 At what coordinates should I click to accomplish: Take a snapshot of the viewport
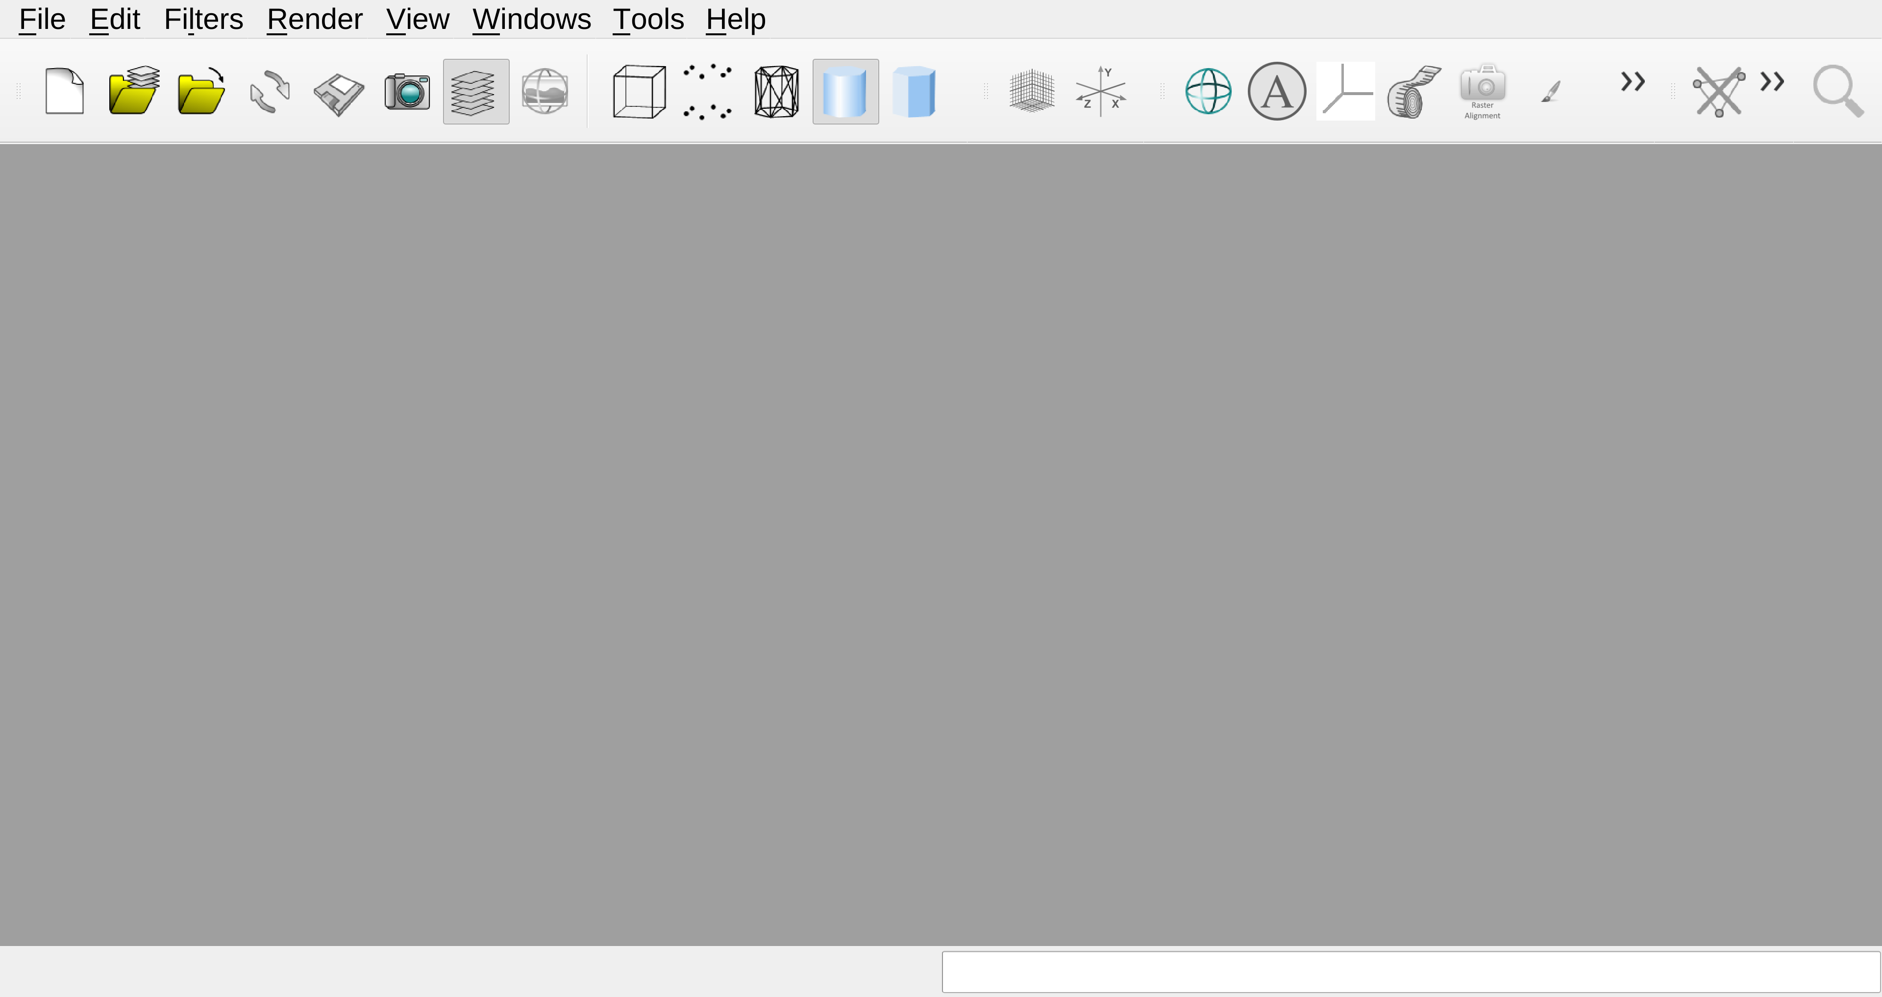click(405, 91)
